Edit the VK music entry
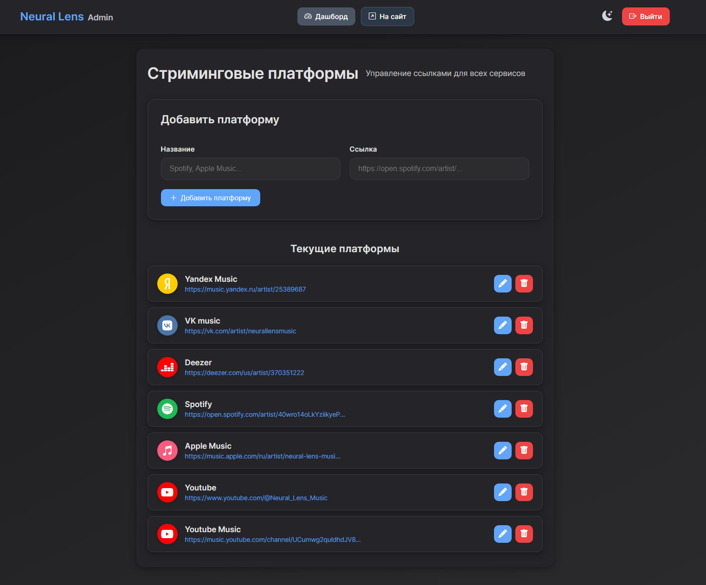706x585 pixels. (x=502, y=325)
